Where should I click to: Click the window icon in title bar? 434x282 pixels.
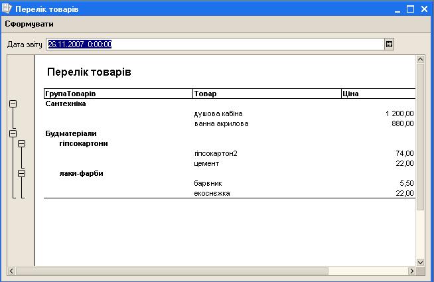7,9
